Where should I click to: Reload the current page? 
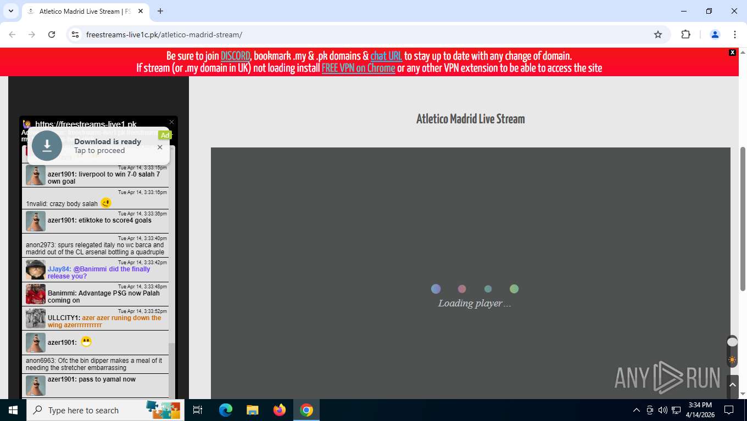coord(52,35)
